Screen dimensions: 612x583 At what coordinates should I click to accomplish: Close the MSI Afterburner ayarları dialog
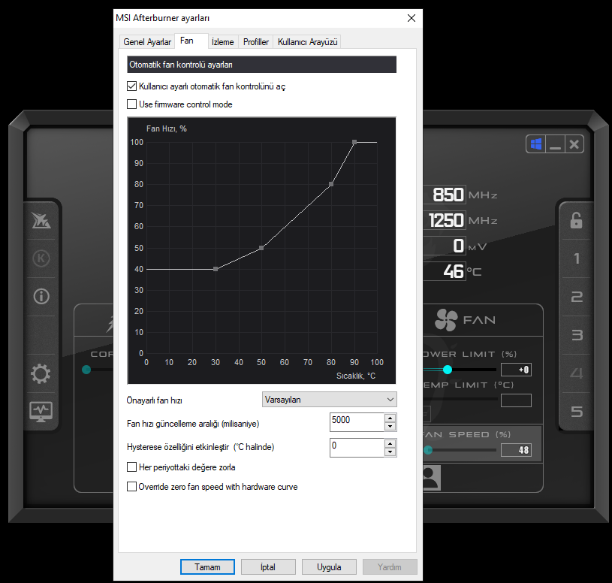click(x=411, y=18)
